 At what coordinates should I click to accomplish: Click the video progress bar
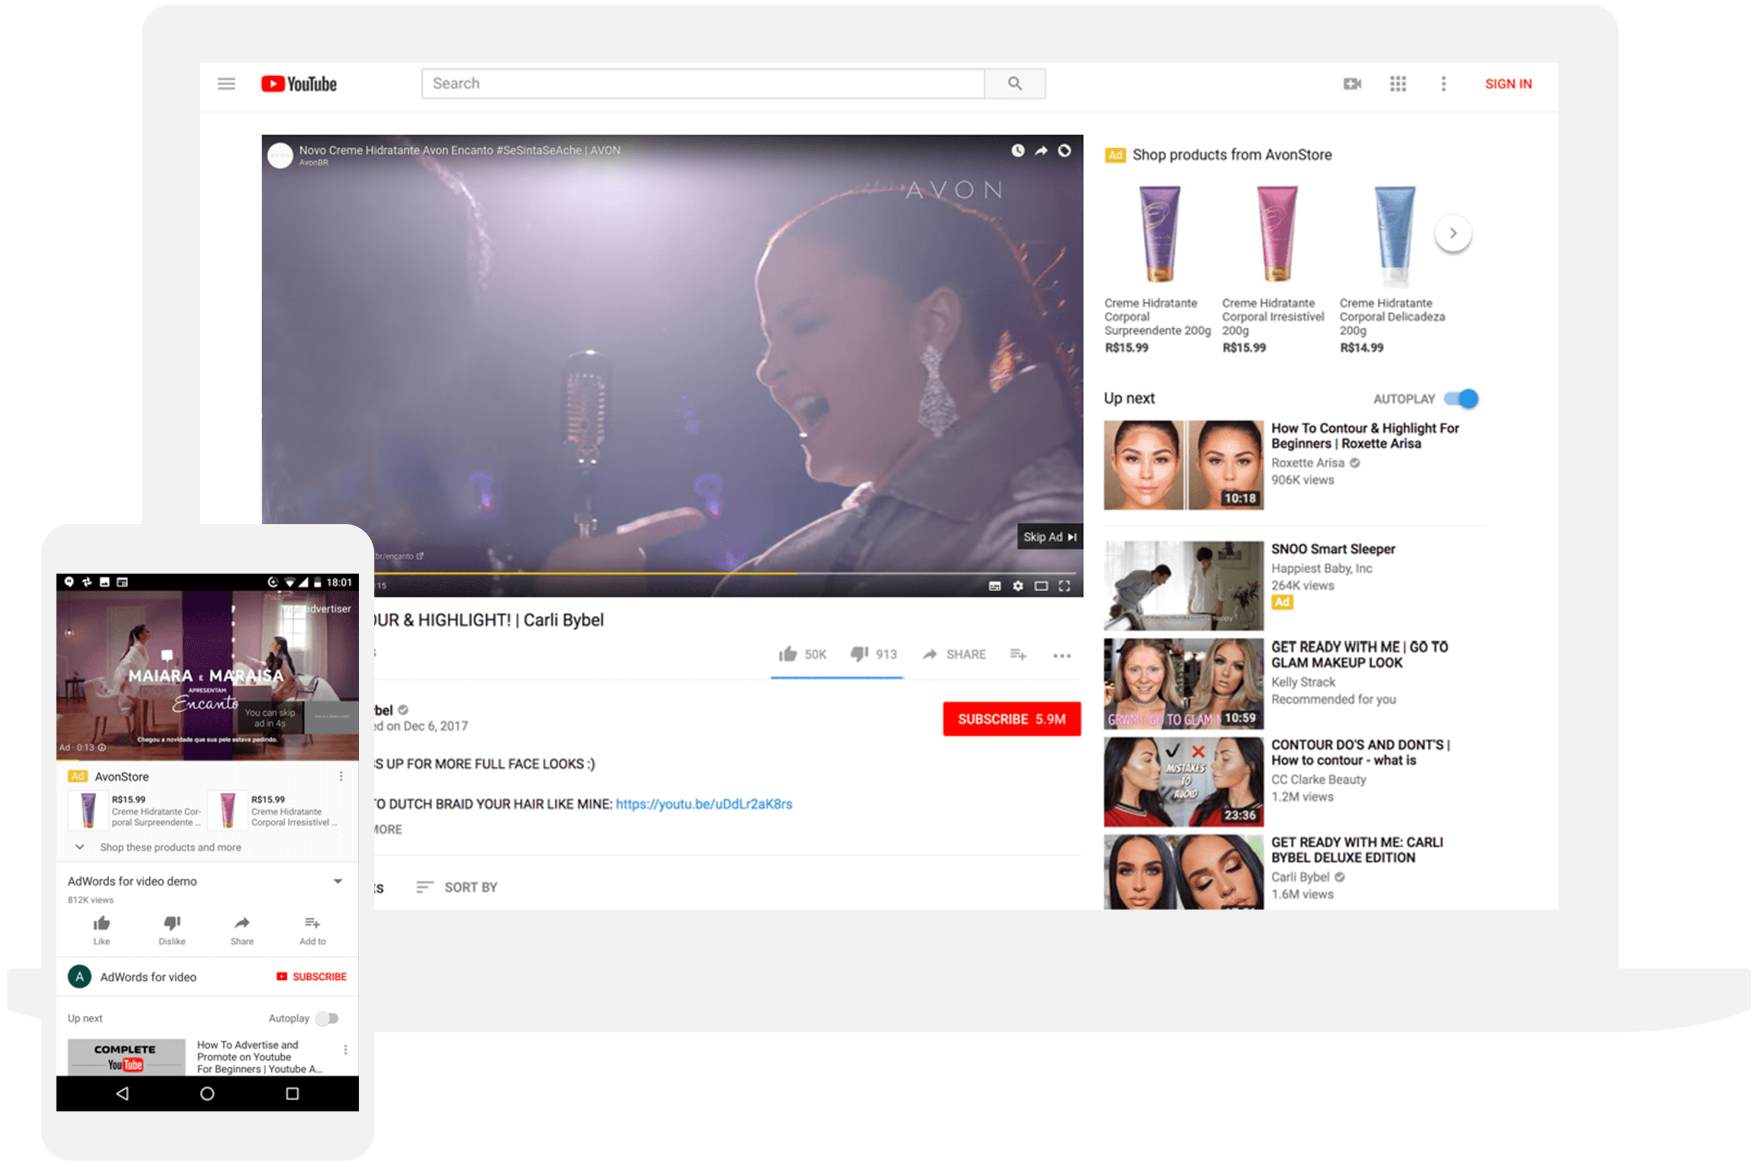(670, 573)
